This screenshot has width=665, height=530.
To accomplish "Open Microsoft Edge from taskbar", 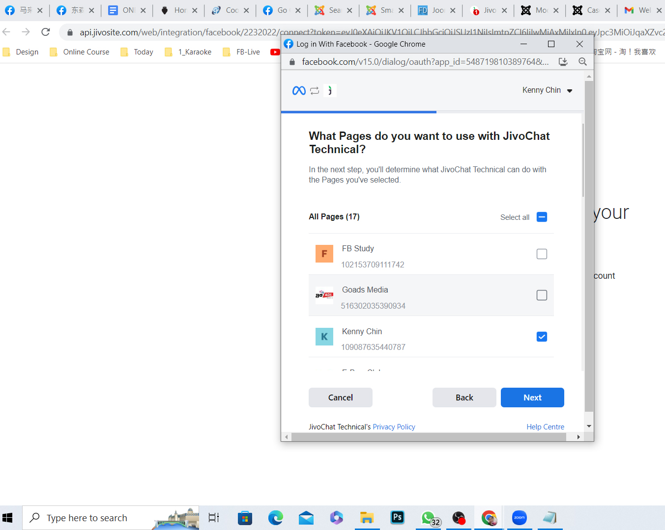I will coord(276,518).
